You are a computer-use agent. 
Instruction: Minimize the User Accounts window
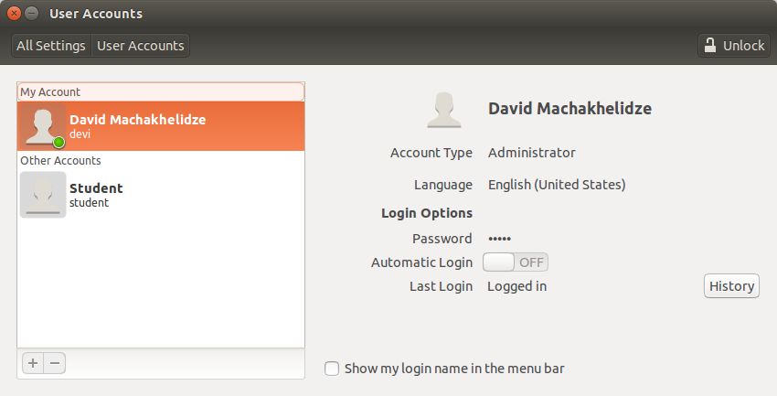point(31,14)
